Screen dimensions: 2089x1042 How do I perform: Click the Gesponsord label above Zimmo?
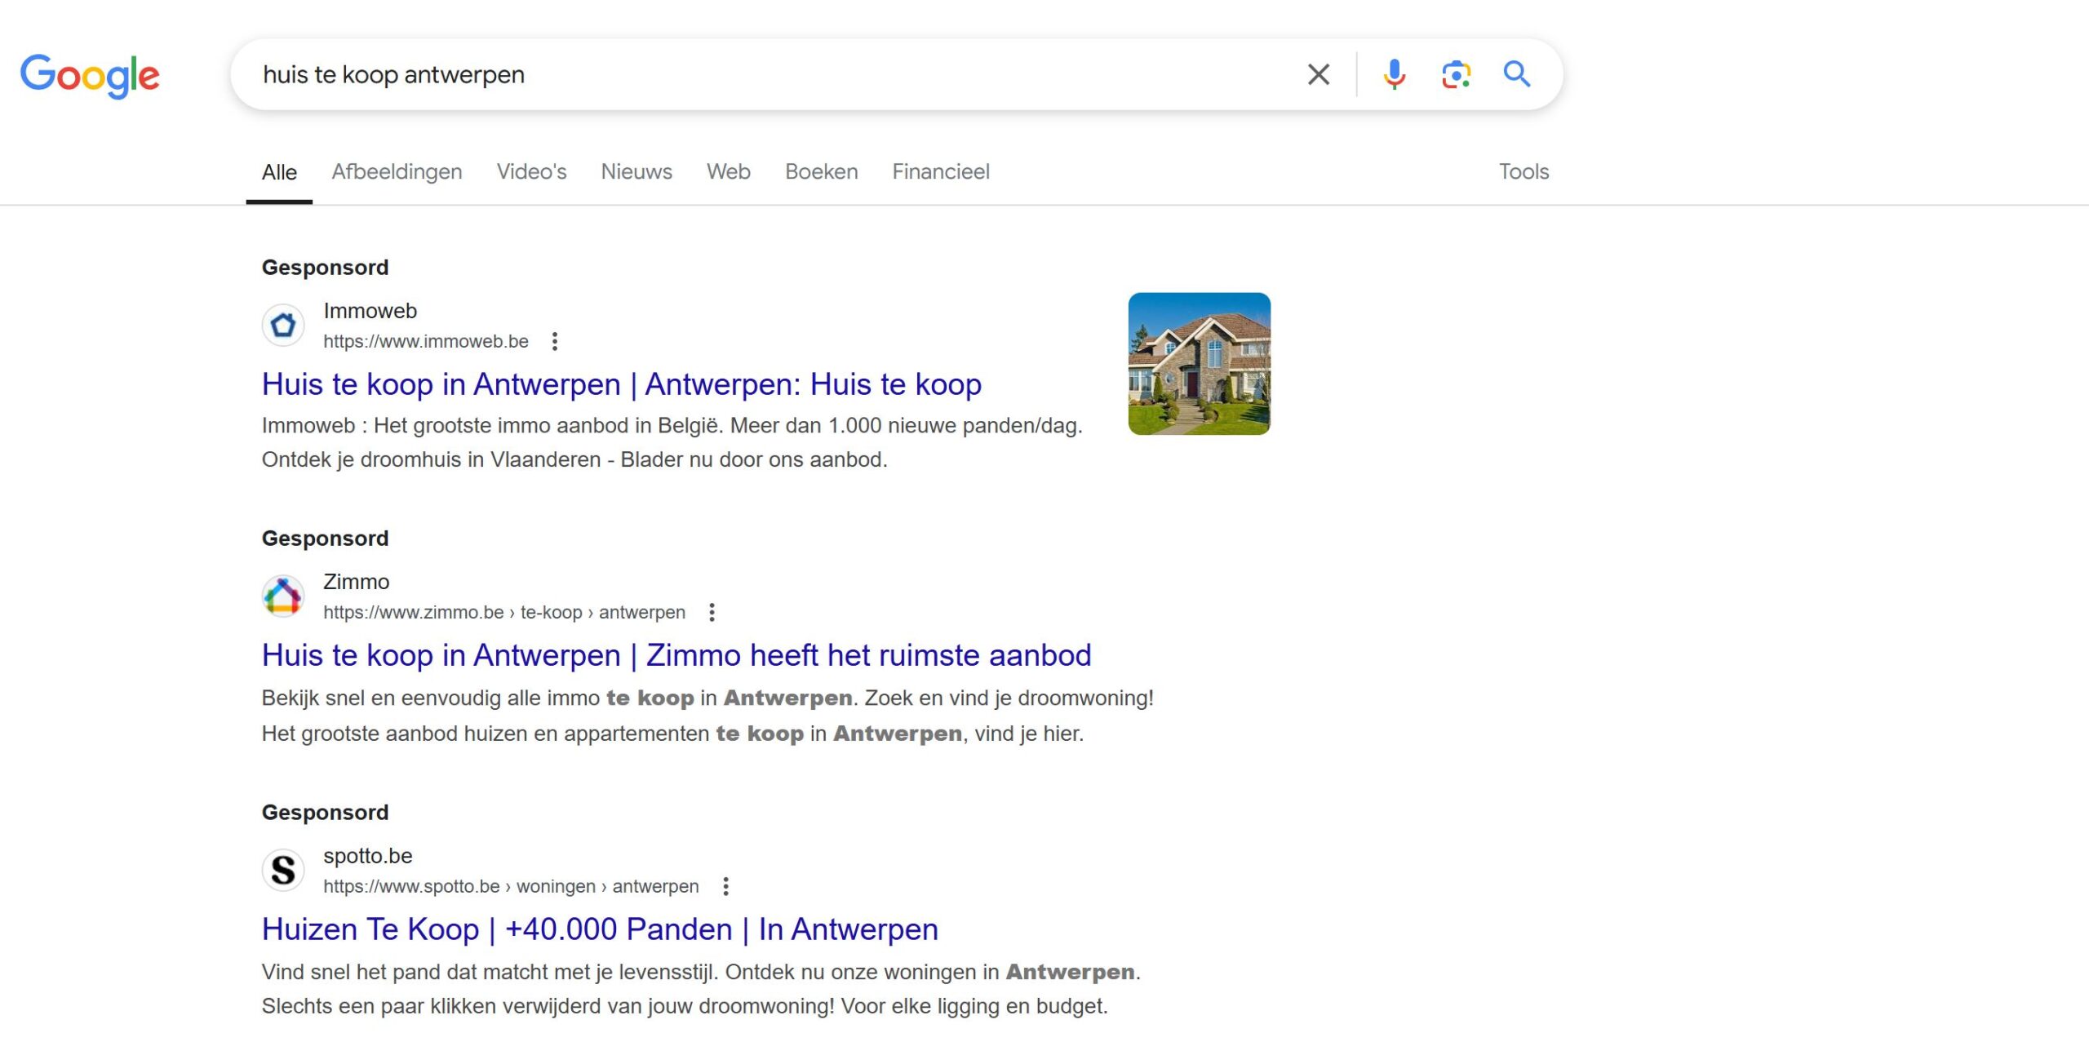325,539
